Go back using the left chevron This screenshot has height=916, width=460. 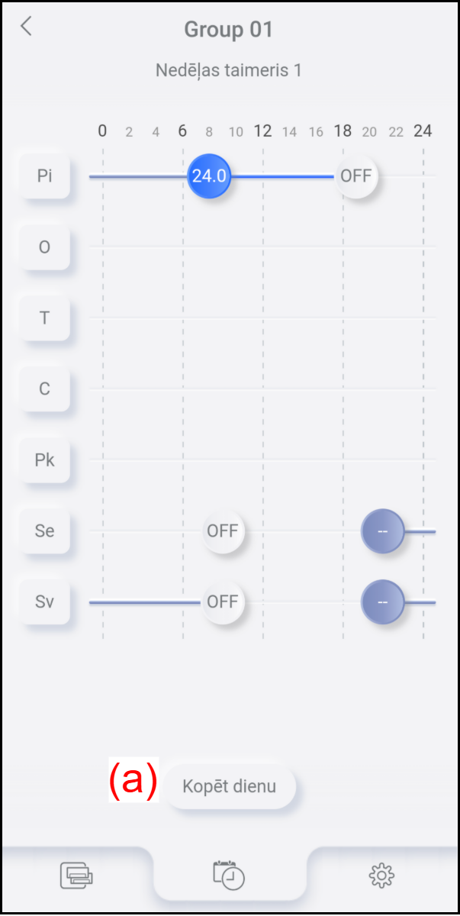coord(27,26)
